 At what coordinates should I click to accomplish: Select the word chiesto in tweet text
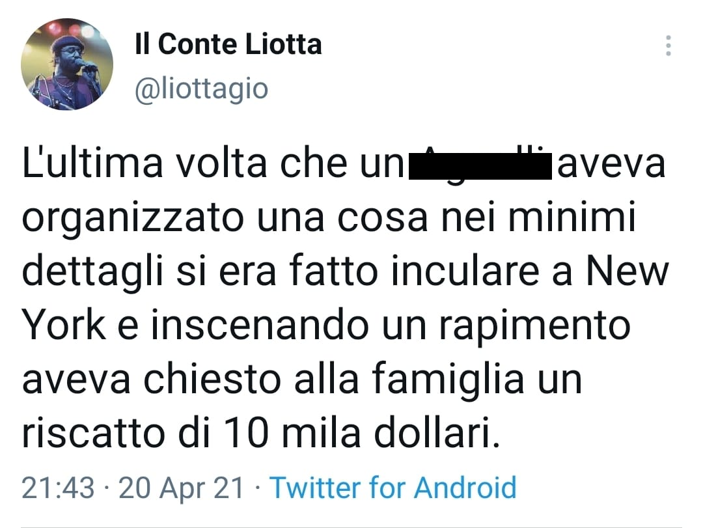pos(212,380)
